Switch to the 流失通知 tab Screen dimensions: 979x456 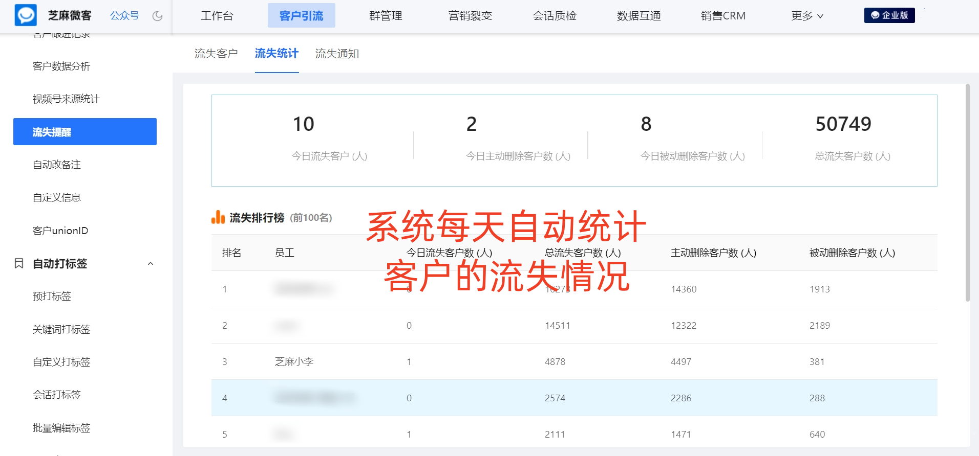[x=337, y=54]
